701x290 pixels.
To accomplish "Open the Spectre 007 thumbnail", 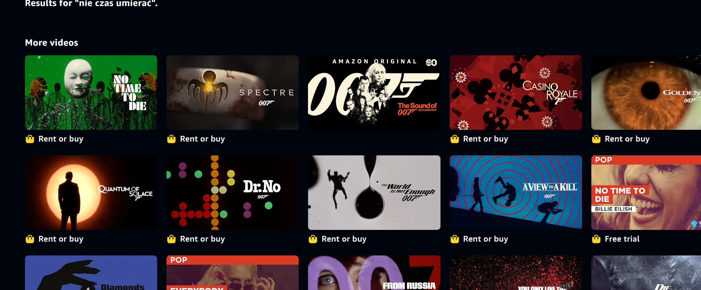I will point(233,93).
